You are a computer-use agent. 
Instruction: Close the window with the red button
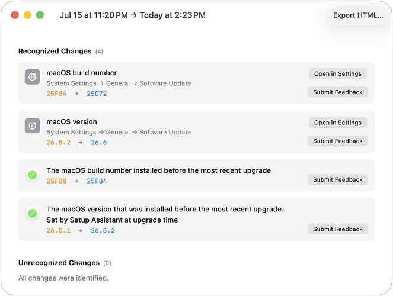[x=15, y=15]
